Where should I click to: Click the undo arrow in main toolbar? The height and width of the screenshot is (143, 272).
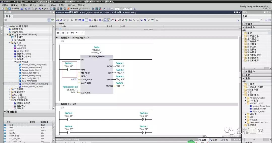40,9
